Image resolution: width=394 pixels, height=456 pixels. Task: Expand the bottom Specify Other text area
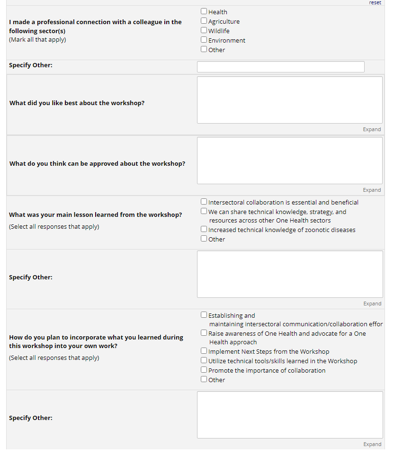[x=372, y=444]
